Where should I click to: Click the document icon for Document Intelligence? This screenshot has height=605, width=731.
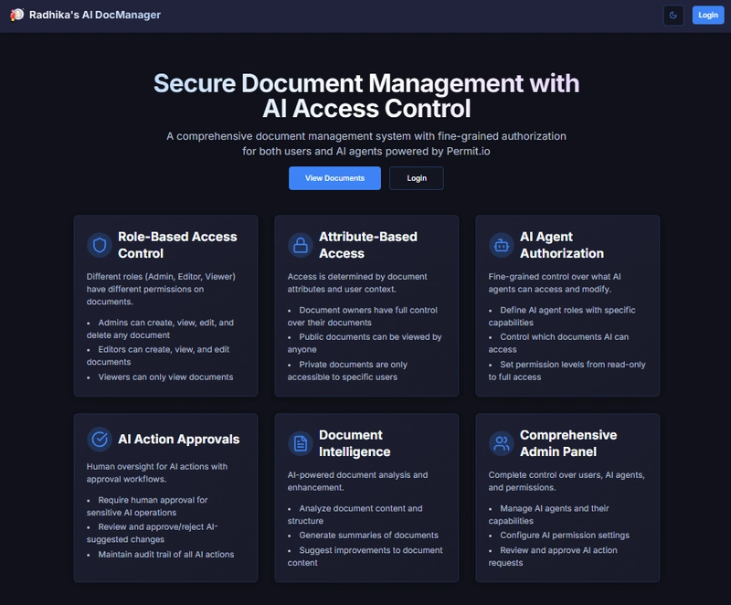[x=300, y=443]
